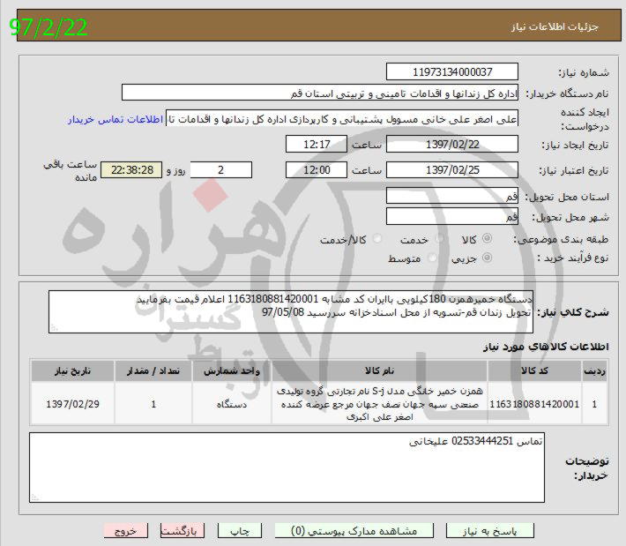Click the remaining time field 22:38:28

coord(131,170)
